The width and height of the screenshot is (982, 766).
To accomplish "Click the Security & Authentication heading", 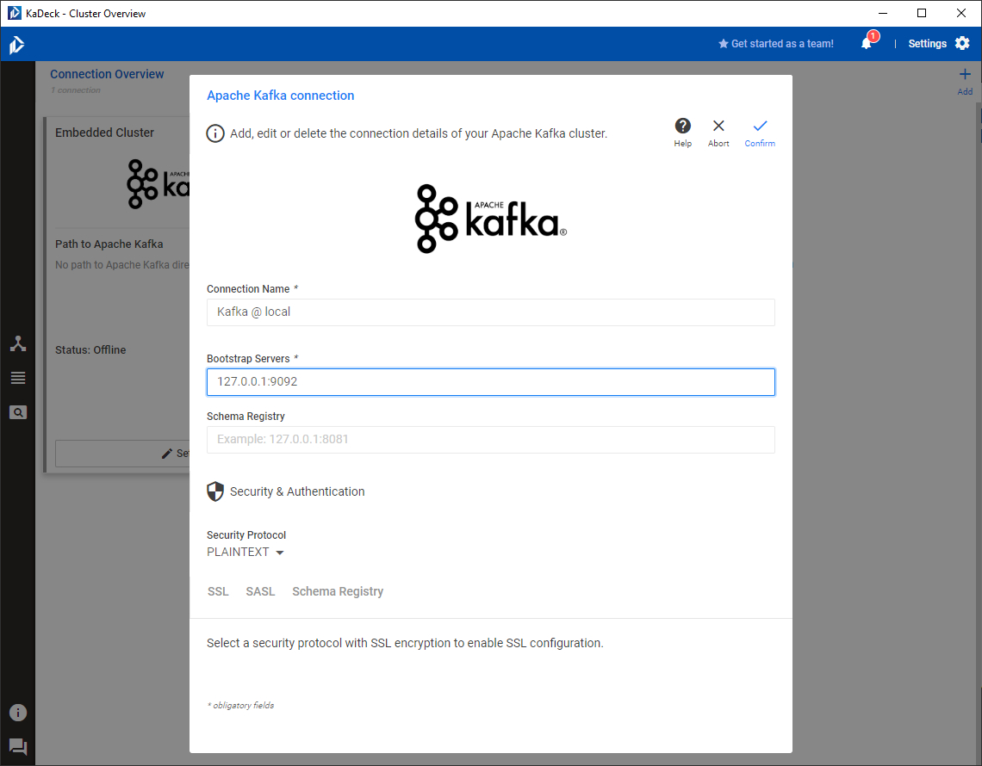I will 297,491.
